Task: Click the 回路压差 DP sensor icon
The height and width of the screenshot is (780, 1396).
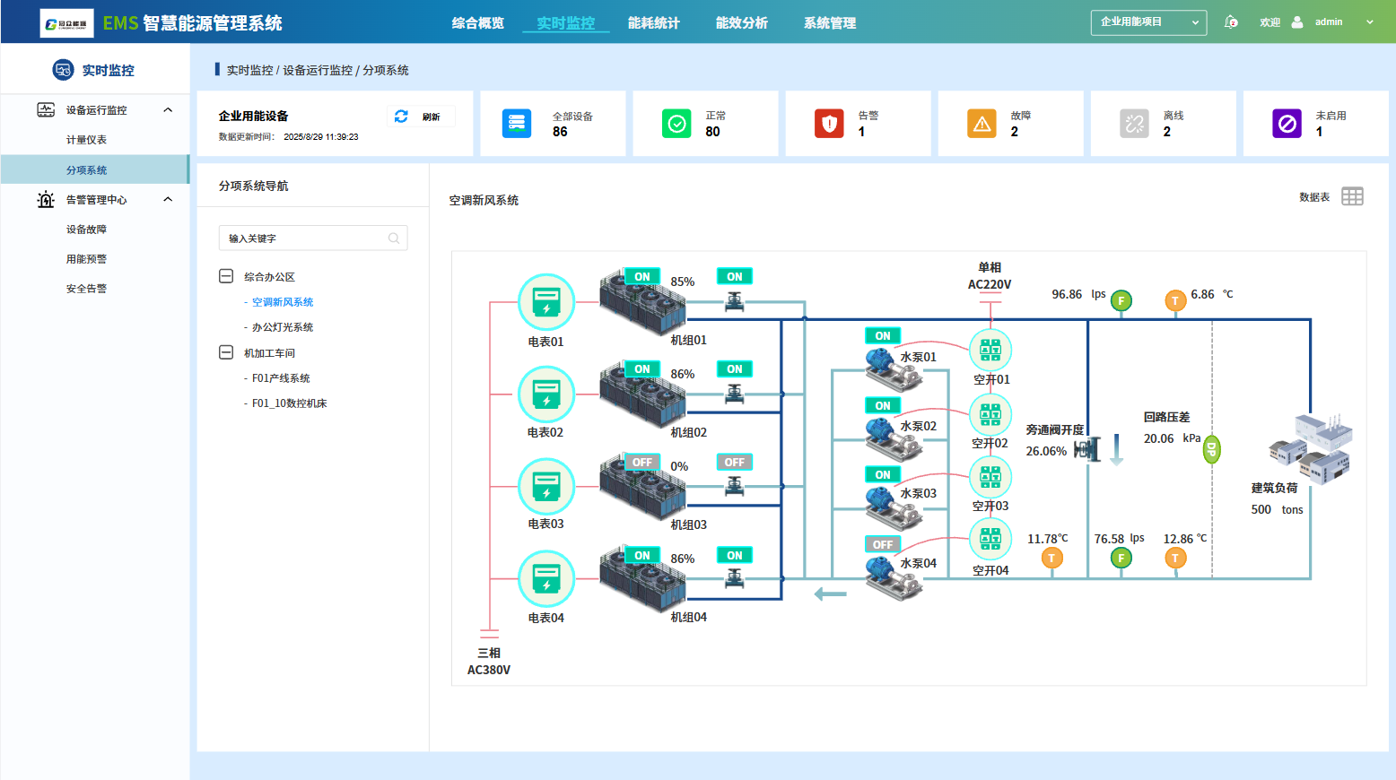Action: (1211, 449)
